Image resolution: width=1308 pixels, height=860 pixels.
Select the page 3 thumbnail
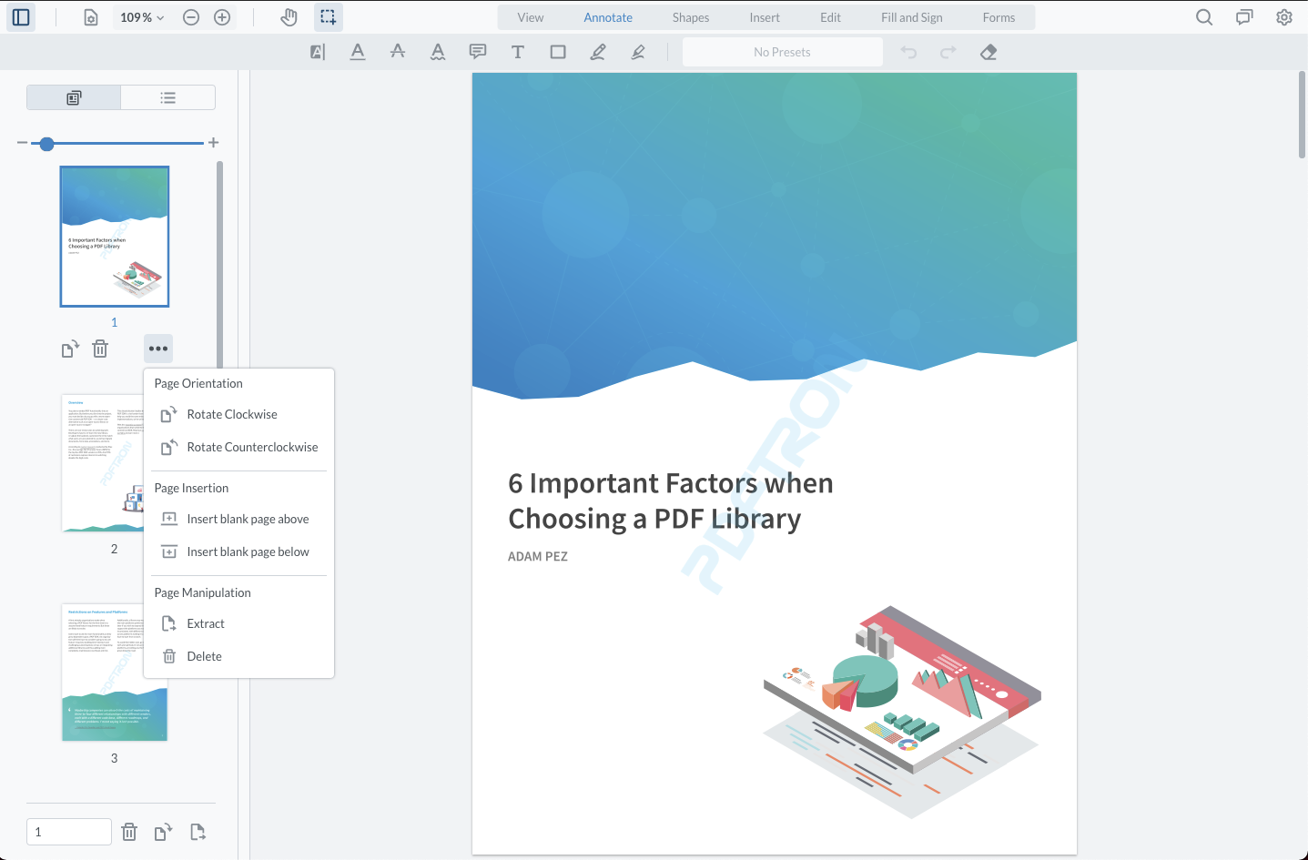115,672
